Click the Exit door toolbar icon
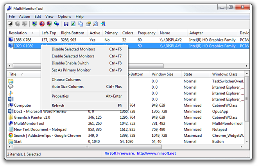The height and width of the screenshot is (166, 258). point(103,24)
